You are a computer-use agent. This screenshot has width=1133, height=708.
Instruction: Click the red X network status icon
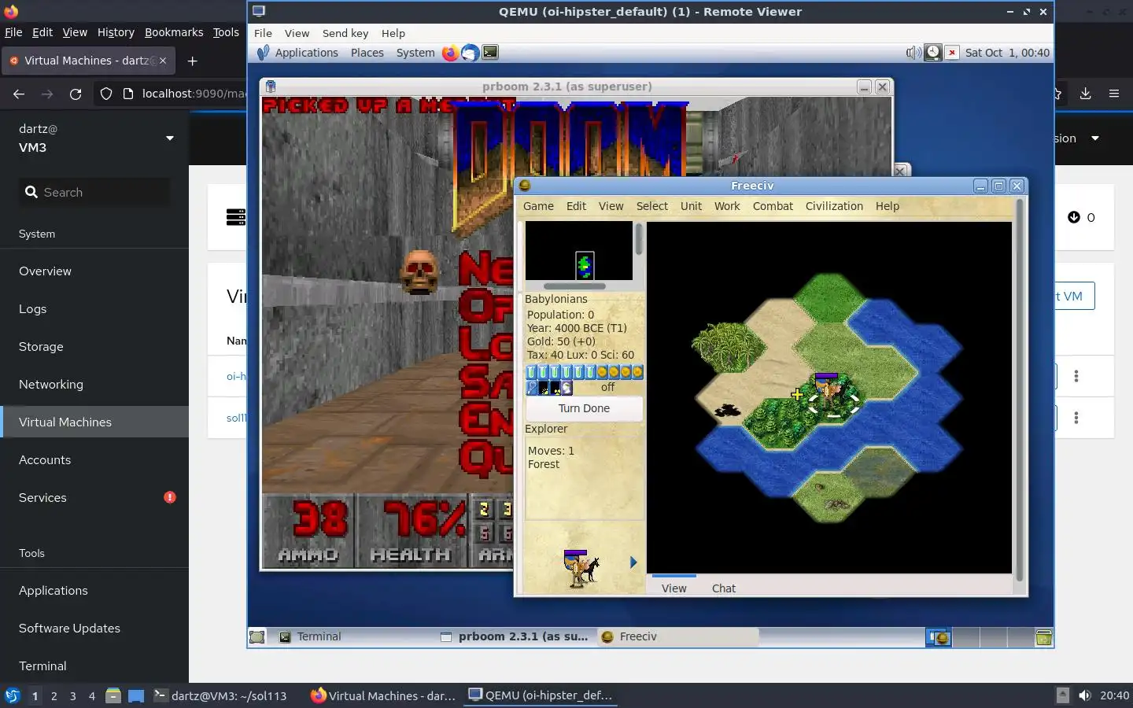pyautogui.click(x=952, y=53)
